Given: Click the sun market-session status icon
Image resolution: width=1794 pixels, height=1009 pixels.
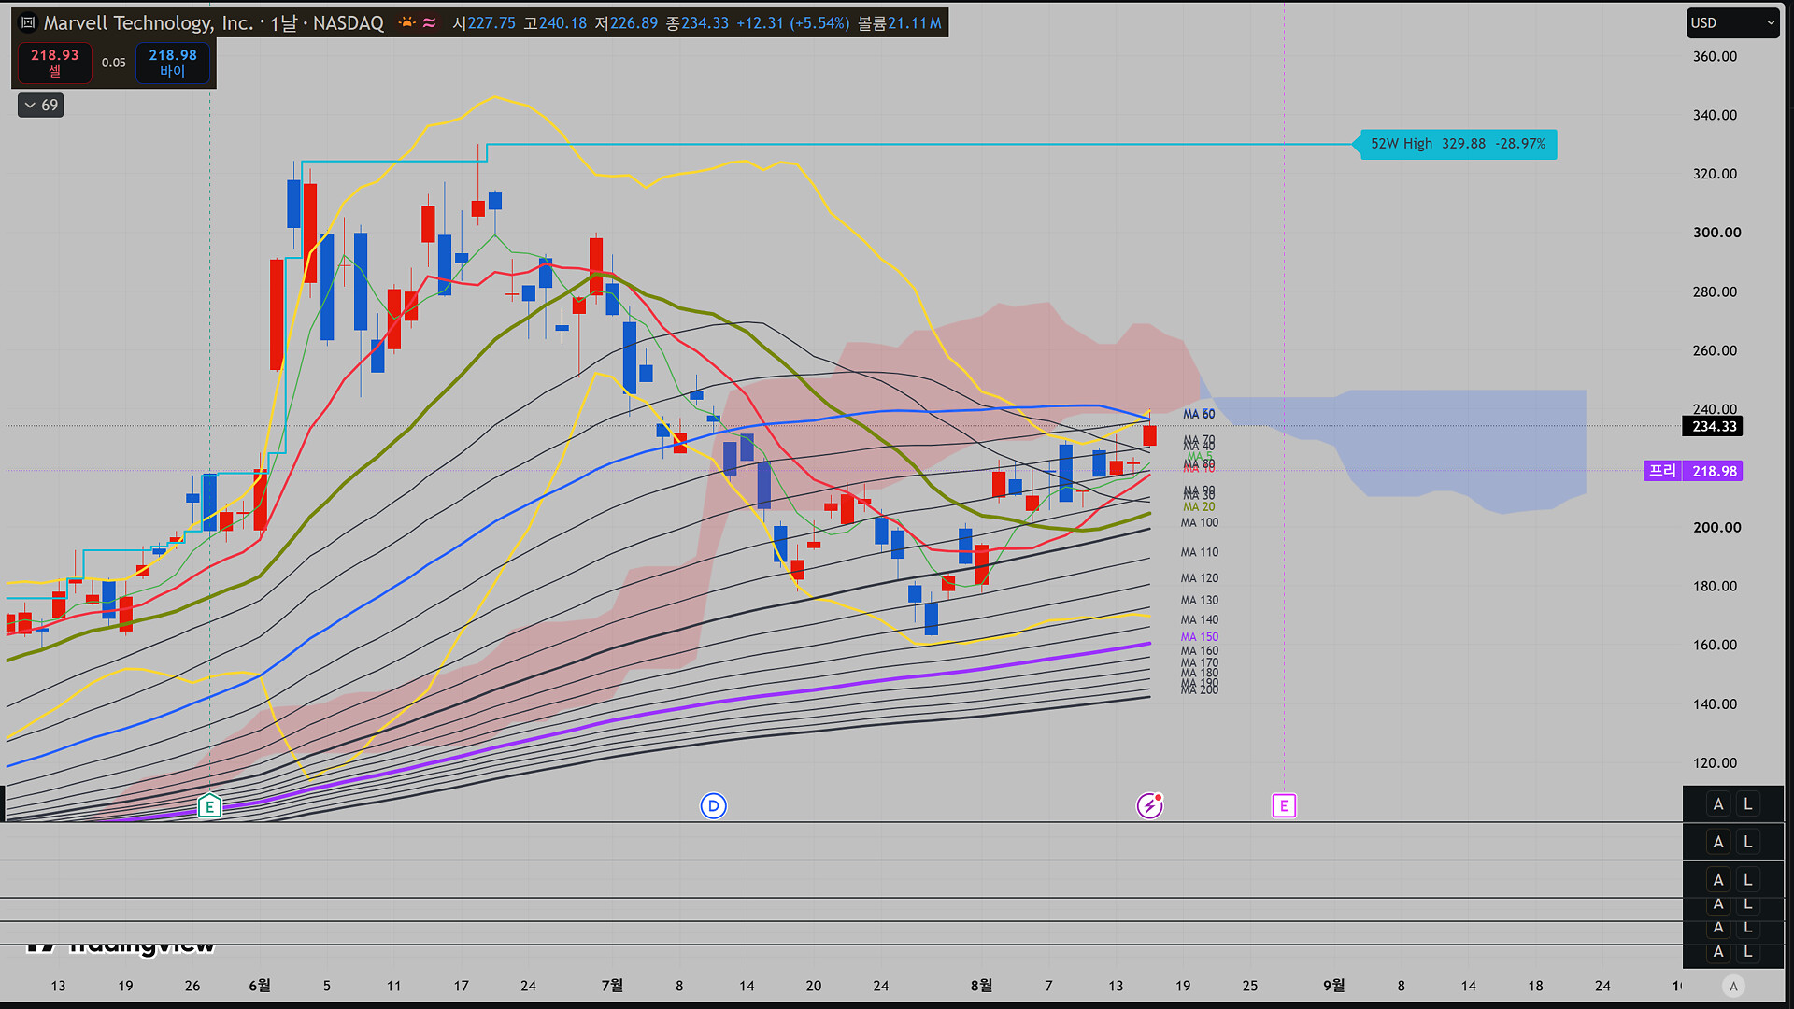Looking at the screenshot, I should pos(407,22).
